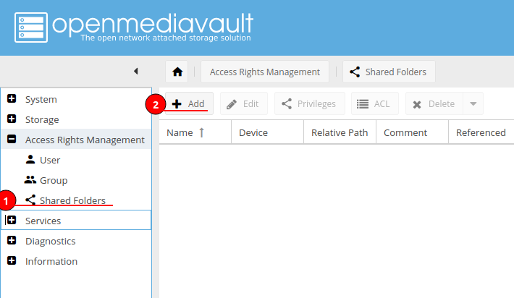Go to the home breadcrumb icon

click(177, 72)
